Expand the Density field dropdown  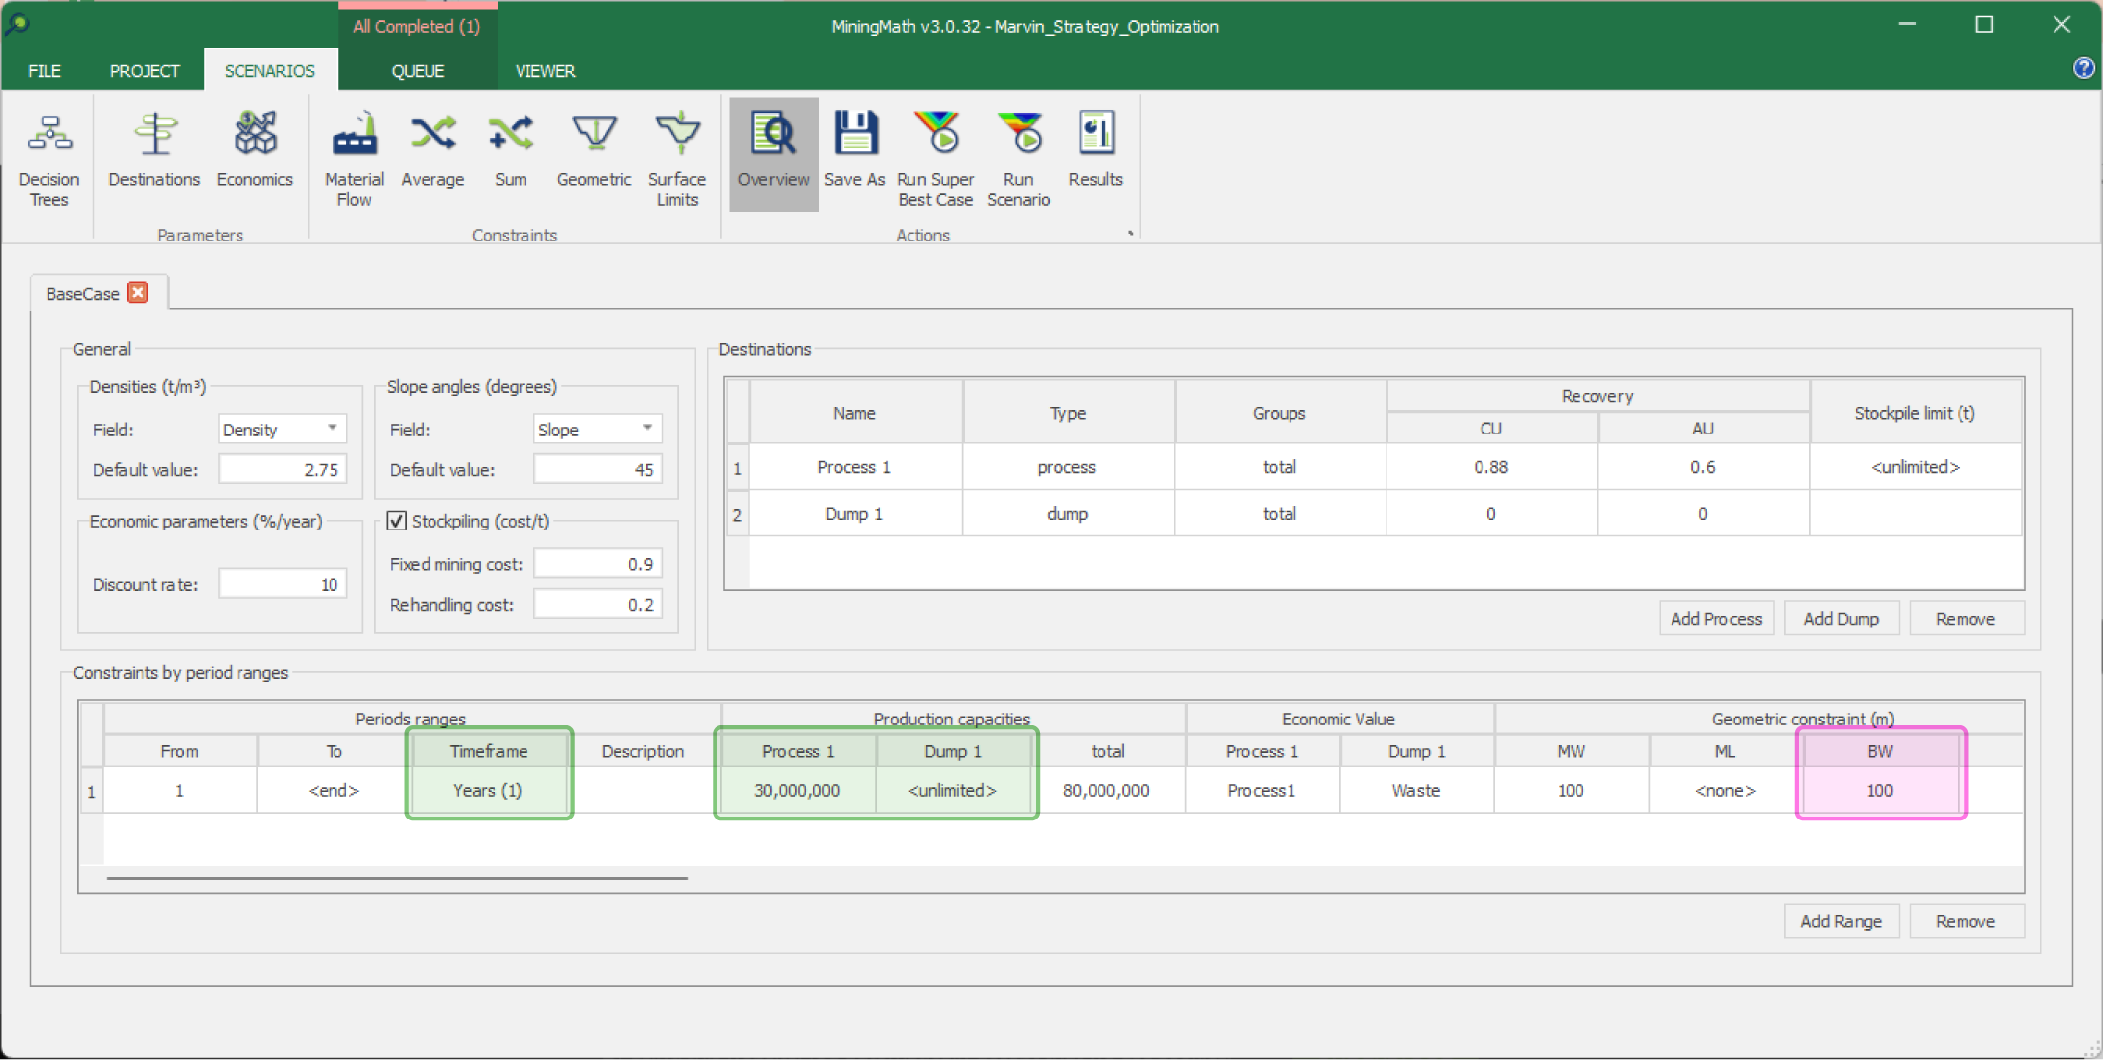click(333, 429)
